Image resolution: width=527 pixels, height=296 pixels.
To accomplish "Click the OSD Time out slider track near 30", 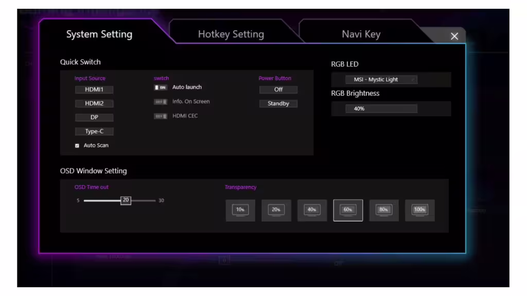I will coord(153,201).
